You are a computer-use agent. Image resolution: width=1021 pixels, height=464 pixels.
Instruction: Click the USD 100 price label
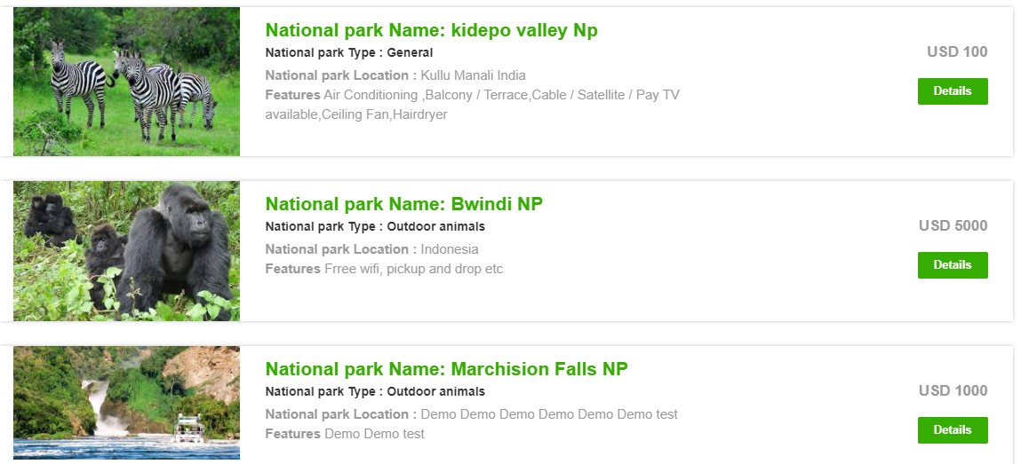coord(956,52)
